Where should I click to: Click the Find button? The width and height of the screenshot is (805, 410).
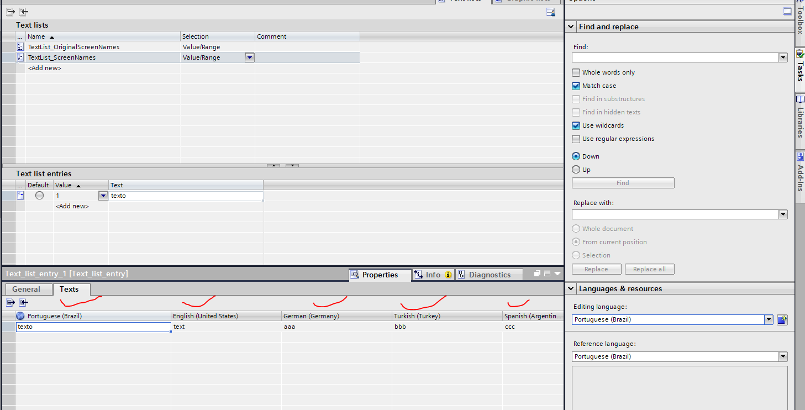(x=623, y=183)
